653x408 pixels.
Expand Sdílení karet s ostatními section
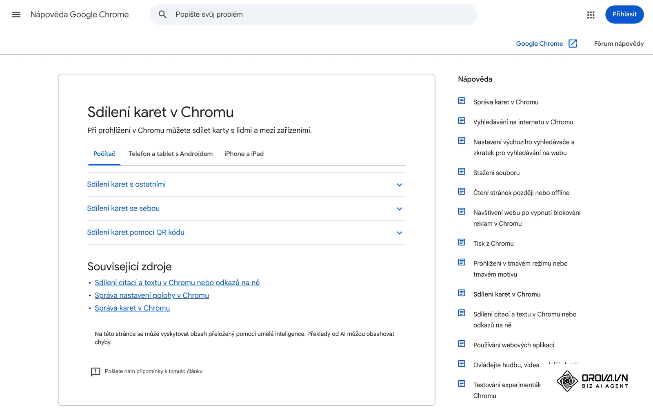(246, 184)
